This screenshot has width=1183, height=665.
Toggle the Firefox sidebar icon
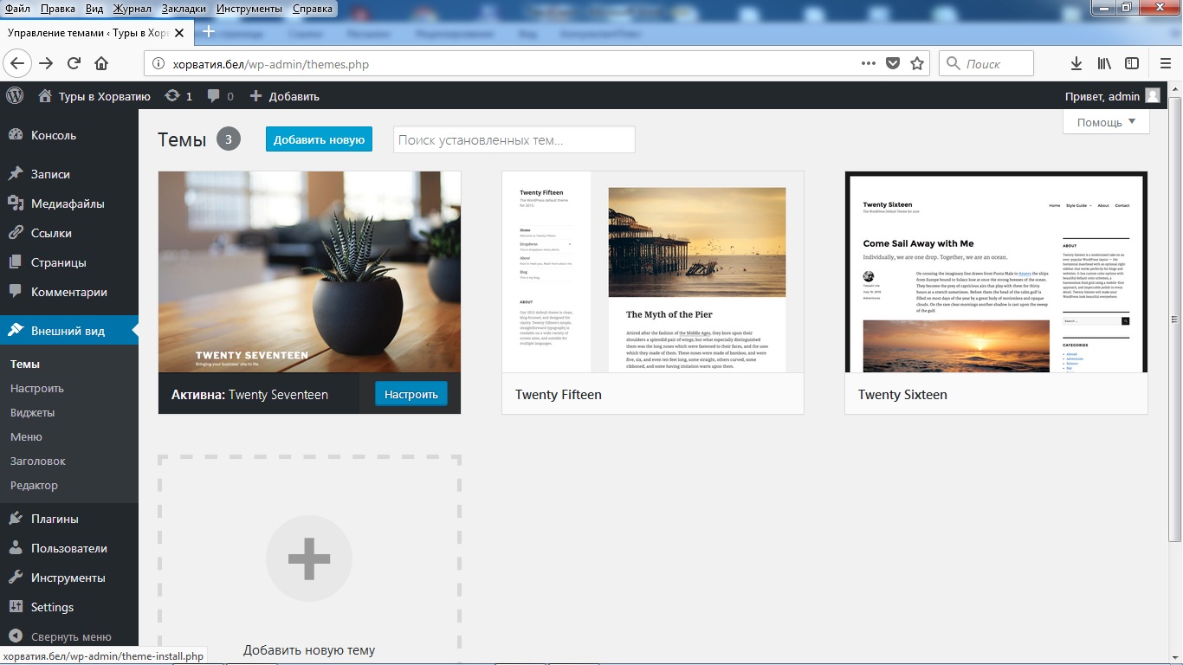[1132, 63]
